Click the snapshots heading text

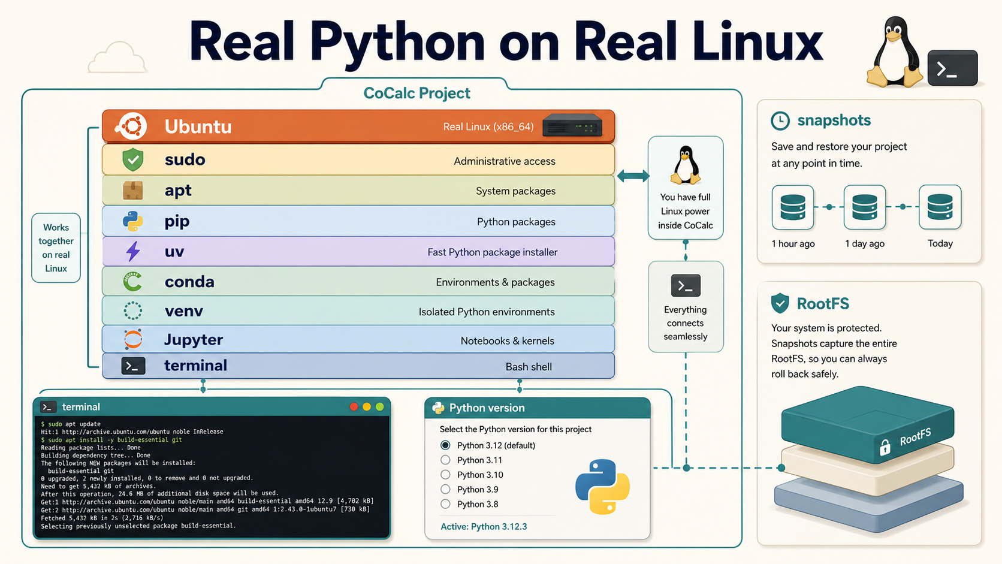(834, 120)
